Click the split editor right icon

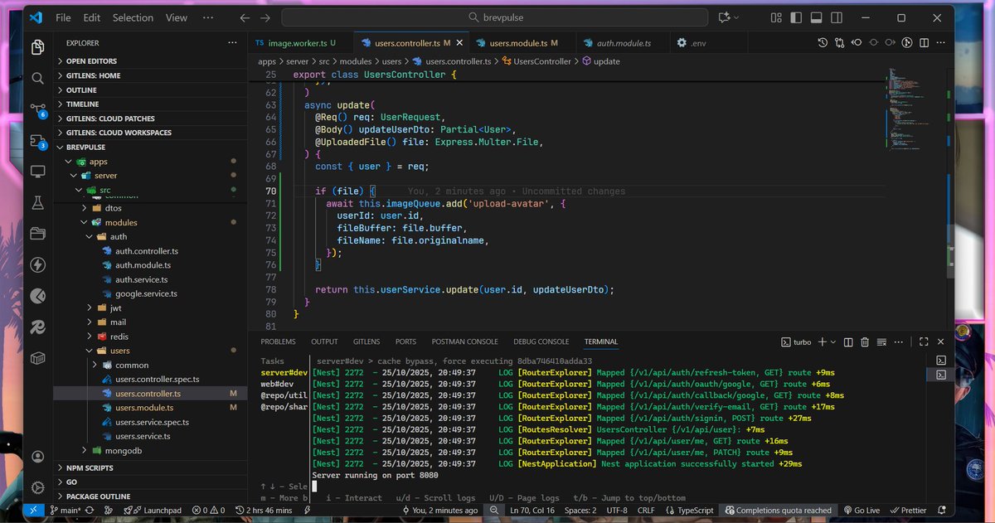(925, 43)
